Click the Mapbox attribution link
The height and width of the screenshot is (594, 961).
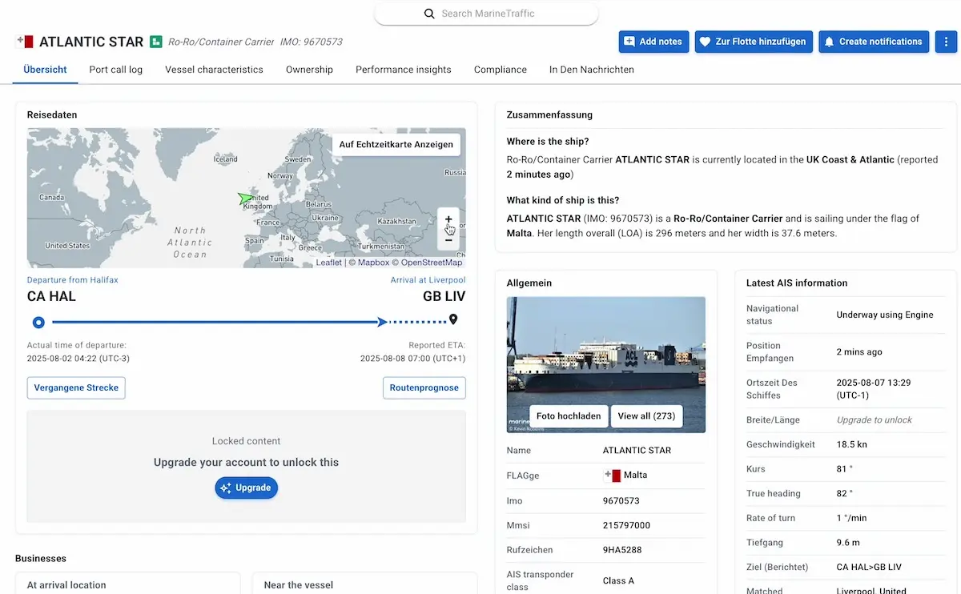point(369,263)
